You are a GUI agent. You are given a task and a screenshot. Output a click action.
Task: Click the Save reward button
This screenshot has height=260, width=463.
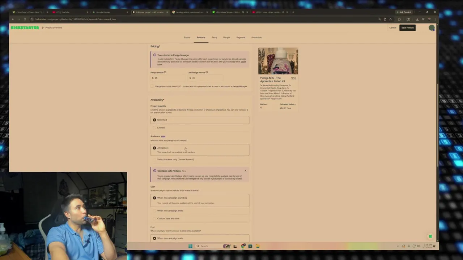[x=407, y=28]
